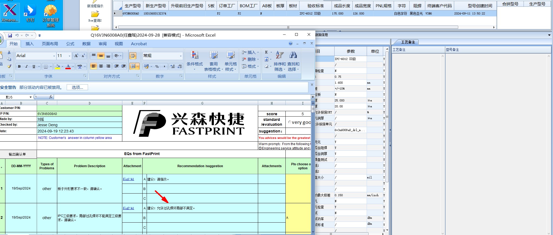Open Excel Help question mark icon
This screenshot has height=235, width=553.
(x=291, y=43)
